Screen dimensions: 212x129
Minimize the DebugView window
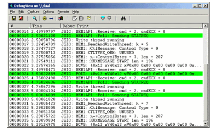[x=195, y=6]
